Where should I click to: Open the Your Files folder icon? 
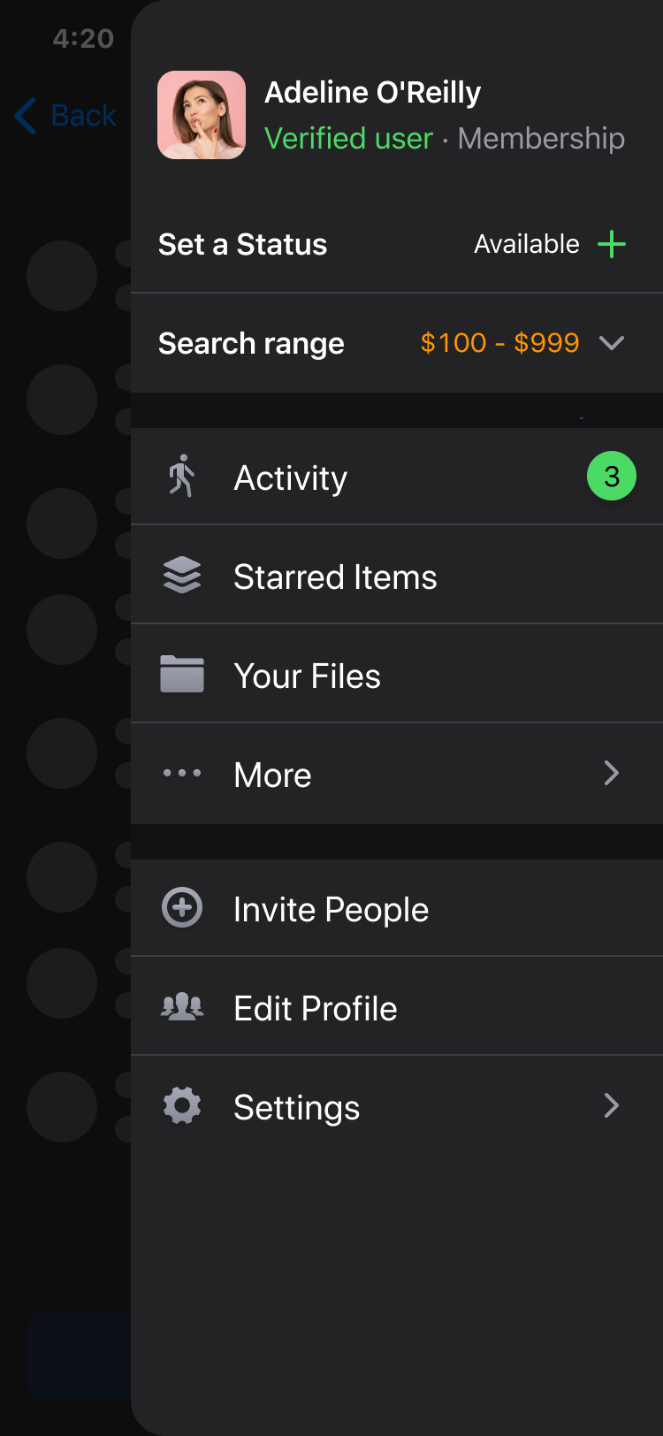(181, 674)
